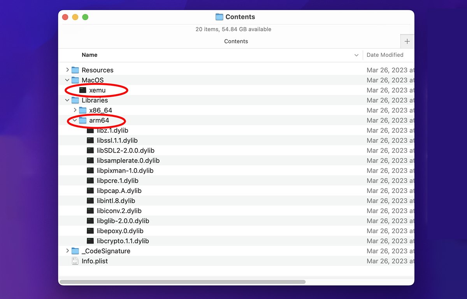
Task: Select the x86_64 folder name
Action: point(101,110)
